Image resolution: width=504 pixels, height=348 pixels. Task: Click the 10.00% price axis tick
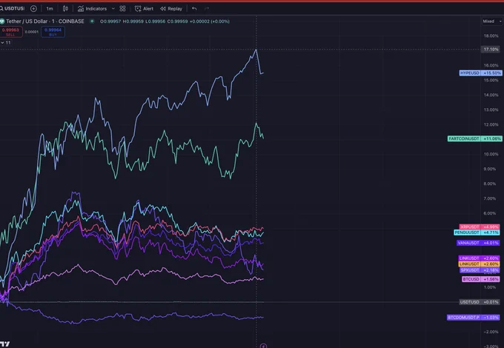[x=491, y=154]
